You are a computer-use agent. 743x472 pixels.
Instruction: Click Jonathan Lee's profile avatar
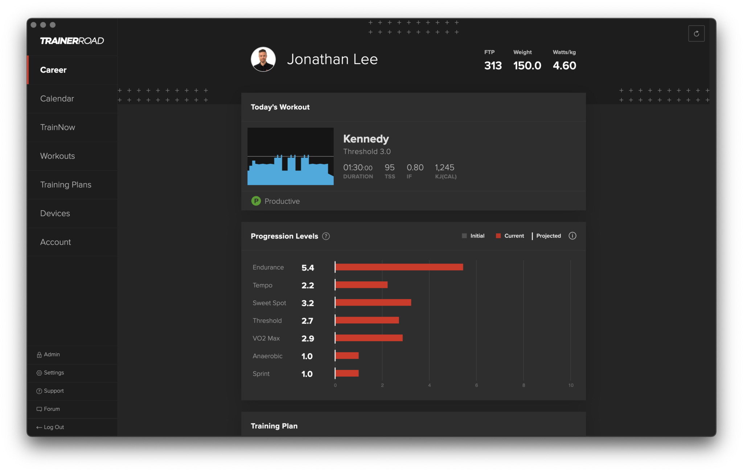tap(263, 59)
